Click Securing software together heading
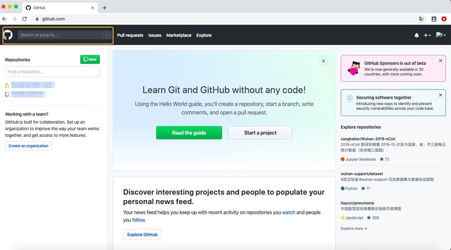The image size is (451, 250). point(384,97)
